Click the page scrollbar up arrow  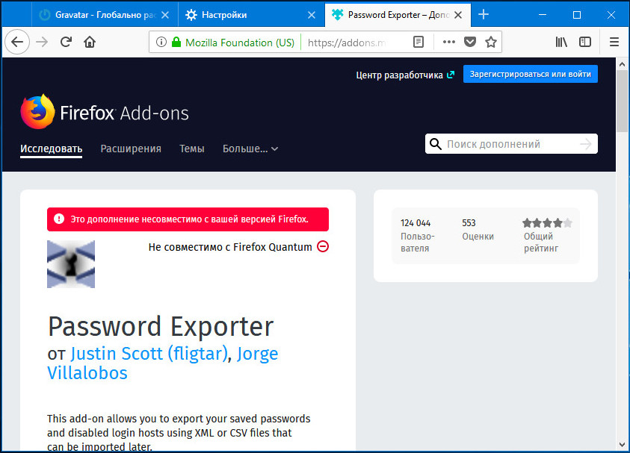(x=623, y=64)
